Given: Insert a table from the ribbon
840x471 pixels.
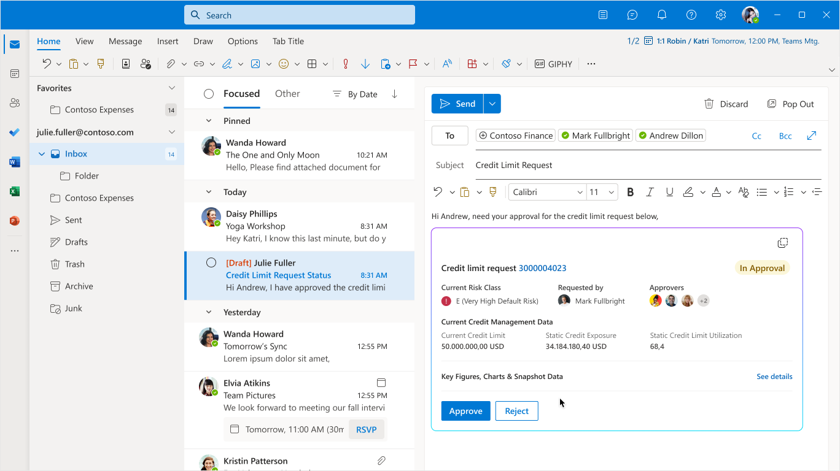Looking at the screenshot, I should 312,64.
